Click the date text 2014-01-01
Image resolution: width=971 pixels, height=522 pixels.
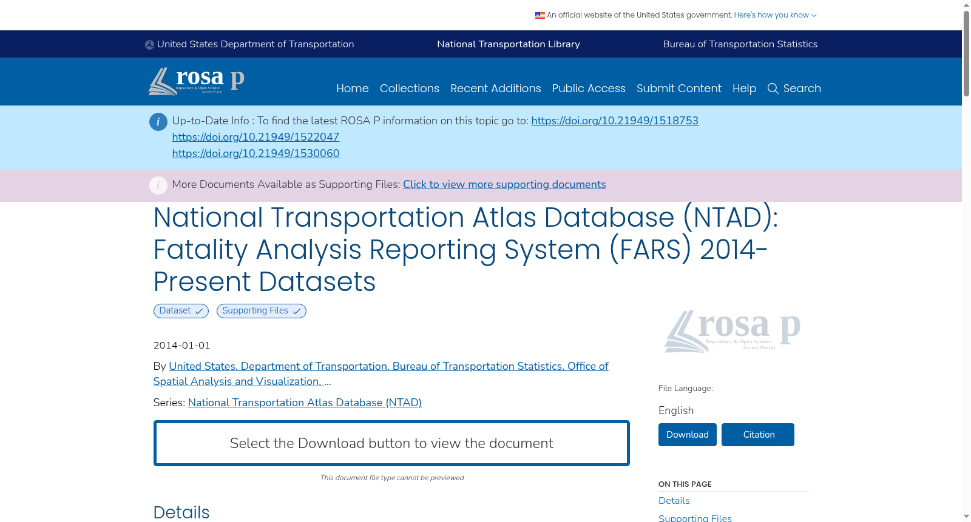[182, 346]
